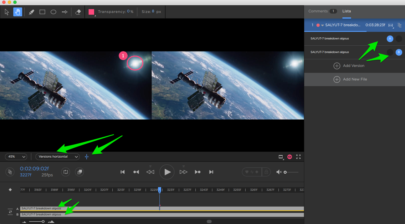This screenshot has width=405, height=224.
Task: Switch to the Comments tab
Action: pos(318,11)
